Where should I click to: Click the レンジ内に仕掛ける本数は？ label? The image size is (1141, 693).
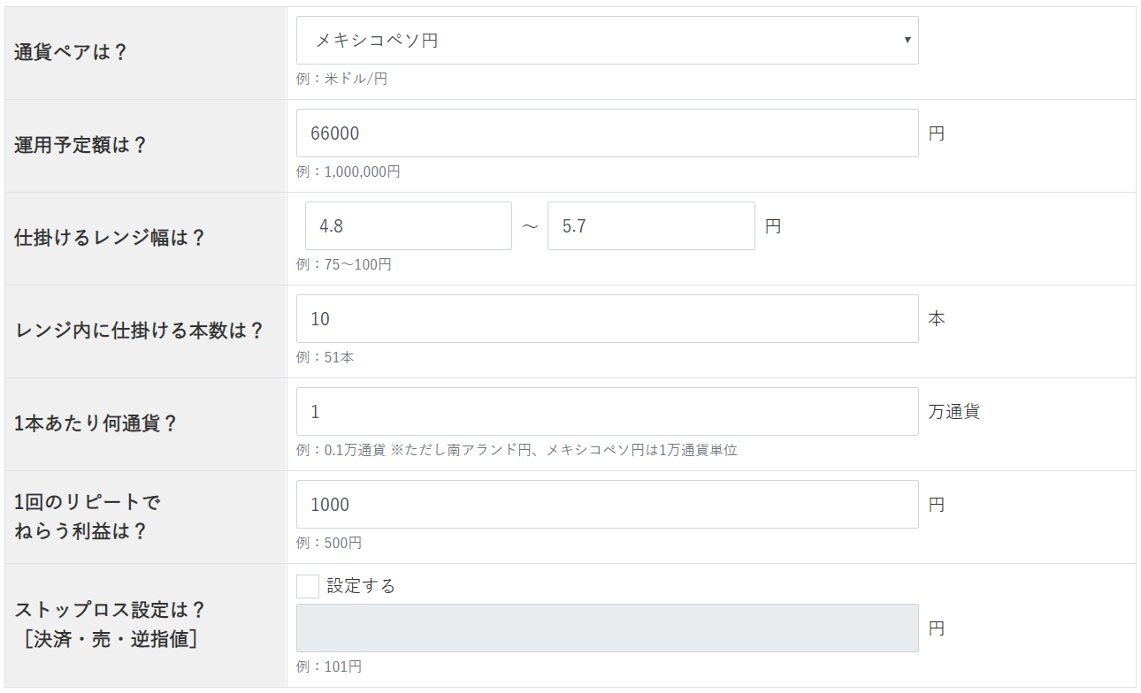(140, 331)
